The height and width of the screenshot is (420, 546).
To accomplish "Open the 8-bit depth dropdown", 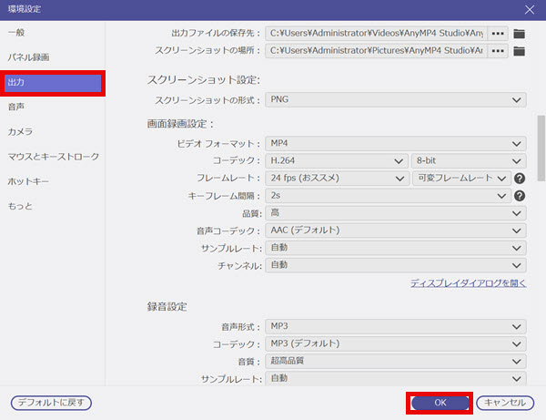I will coord(468,160).
